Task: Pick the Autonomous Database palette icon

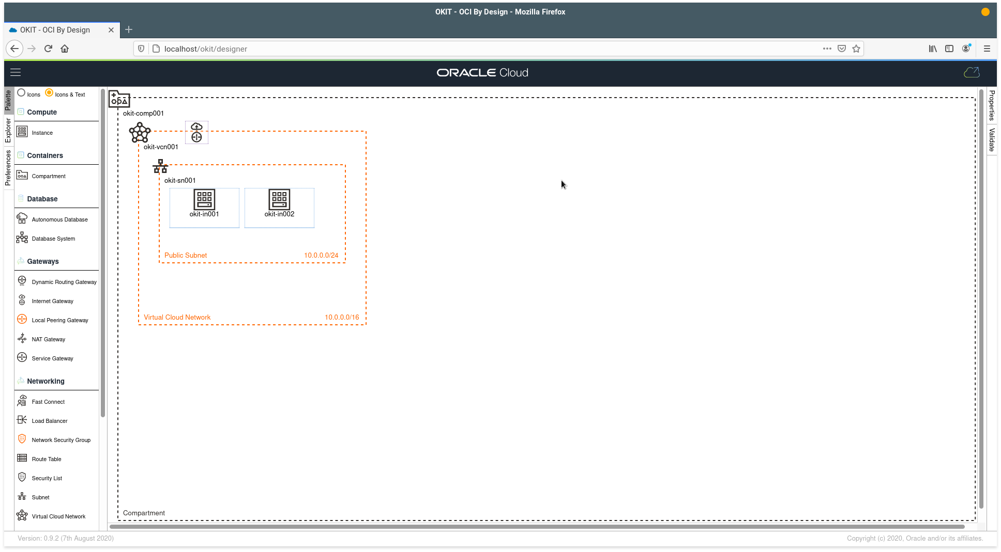Action: point(22,219)
